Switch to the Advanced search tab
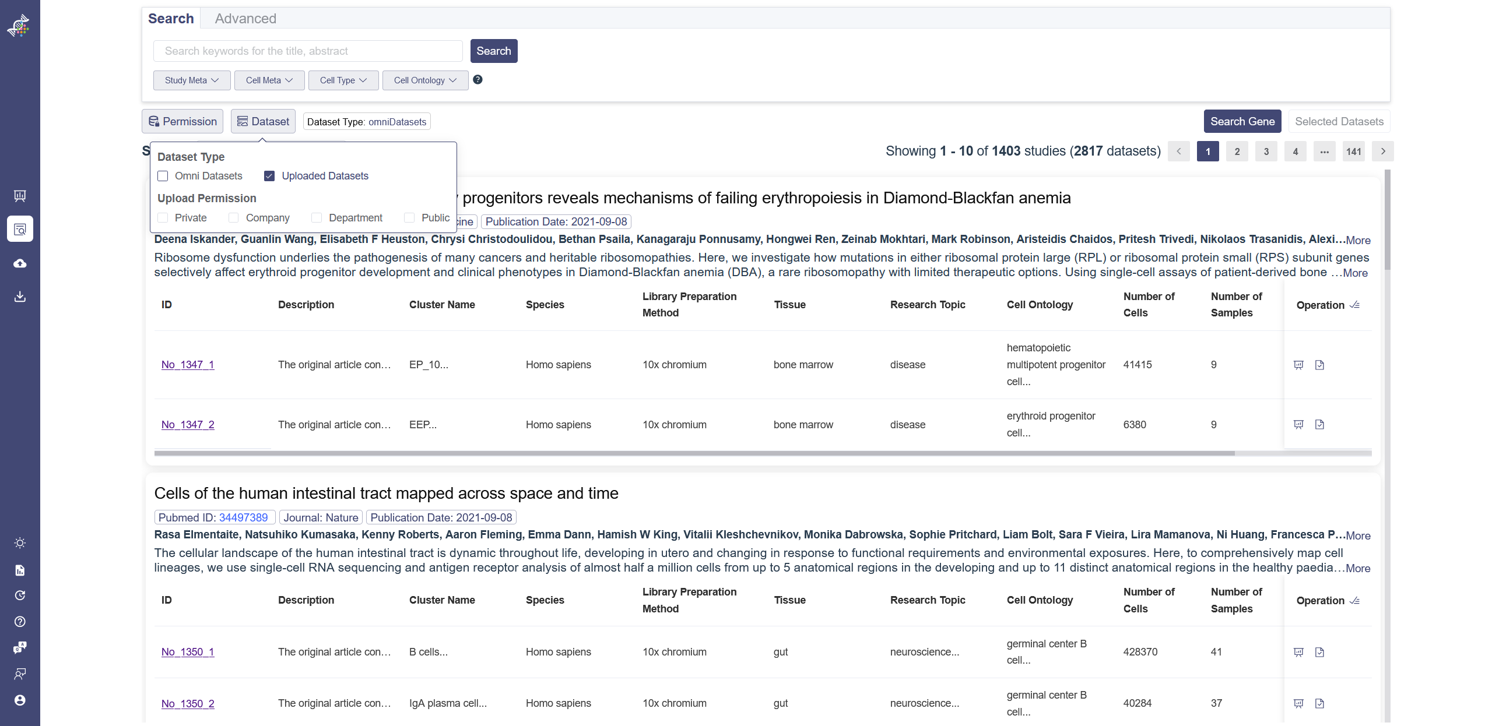The image size is (1492, 726). click(245, 19)
